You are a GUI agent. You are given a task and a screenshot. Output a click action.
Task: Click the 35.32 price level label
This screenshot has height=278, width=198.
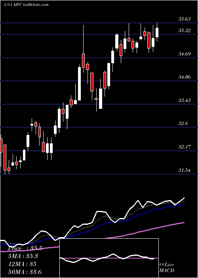(x=185, y=31)
